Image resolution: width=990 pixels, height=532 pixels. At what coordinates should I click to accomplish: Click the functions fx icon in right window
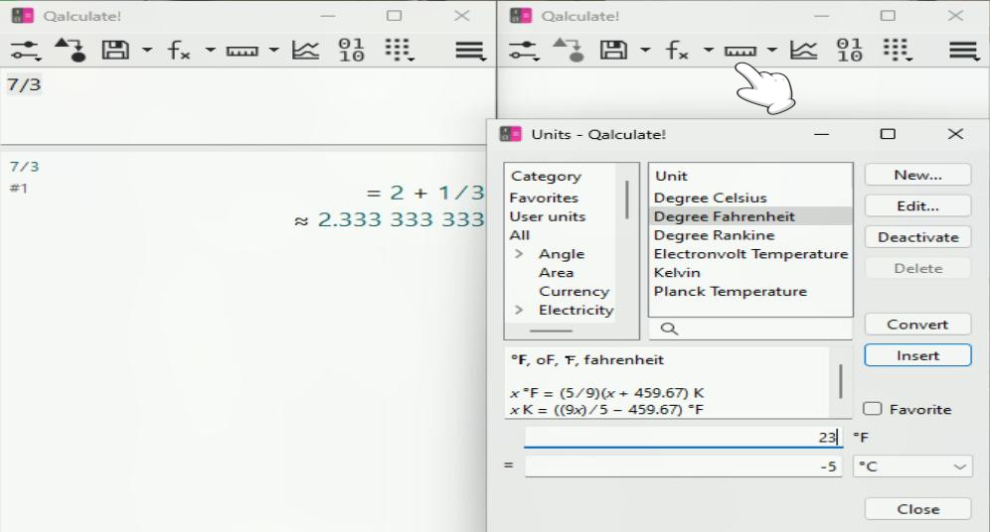pos(677,50)
